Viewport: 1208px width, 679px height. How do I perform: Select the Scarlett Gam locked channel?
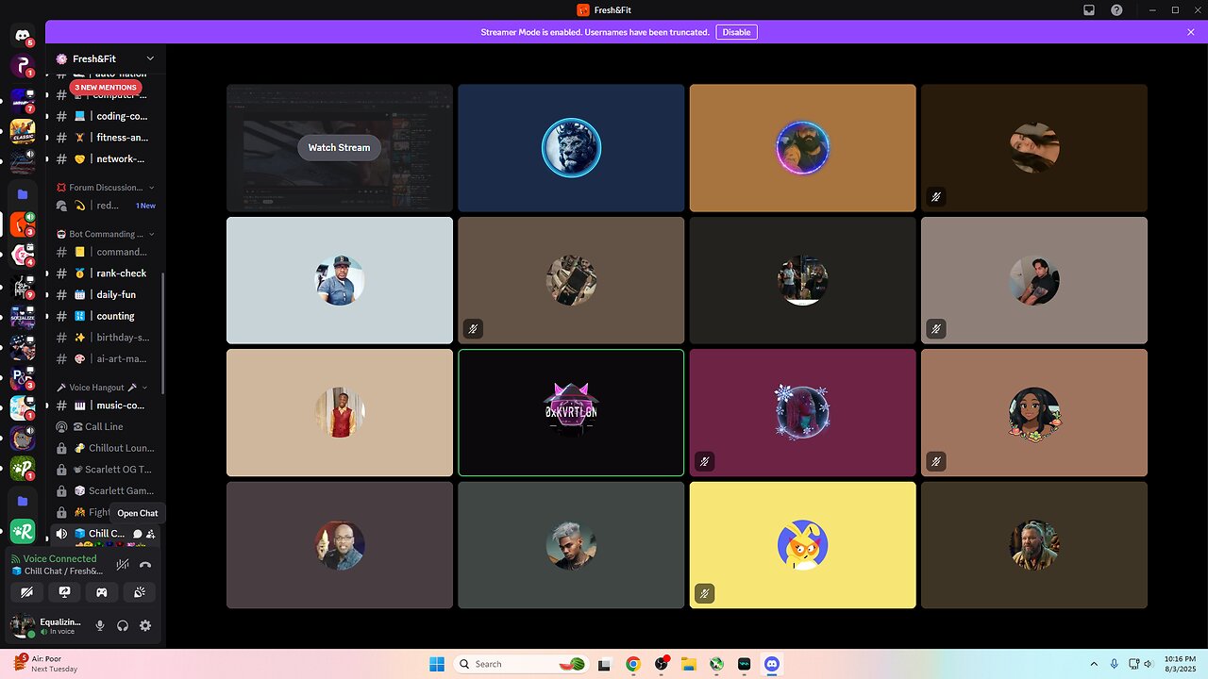pyautogui.click(x=106, y=490)
